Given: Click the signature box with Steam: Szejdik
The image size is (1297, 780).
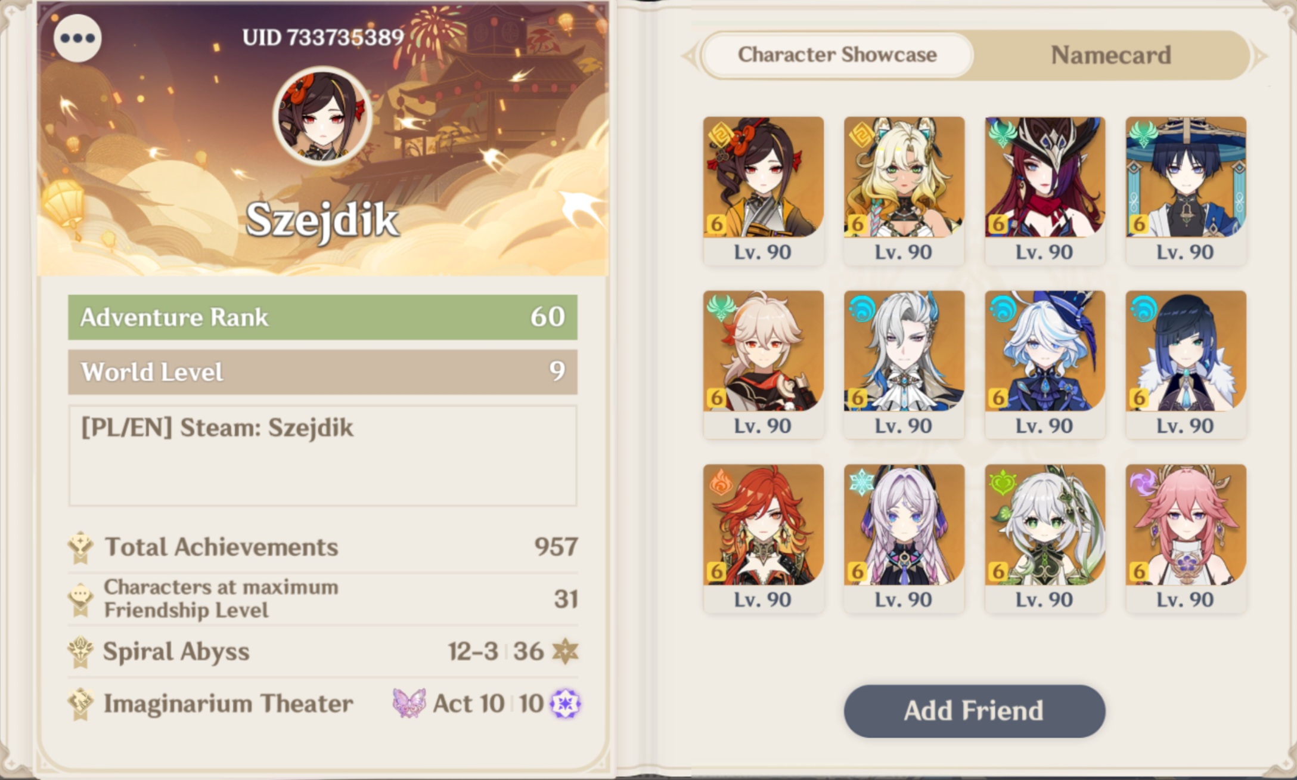Looking at the screenshot, I should [x=322, y=456].
